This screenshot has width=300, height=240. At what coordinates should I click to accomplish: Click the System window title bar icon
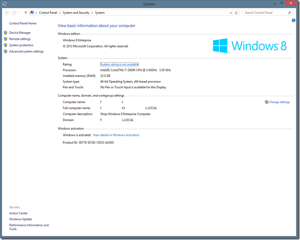click(5, 4)
